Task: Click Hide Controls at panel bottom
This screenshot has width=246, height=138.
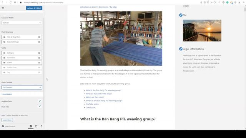Action: pos(8,126)
